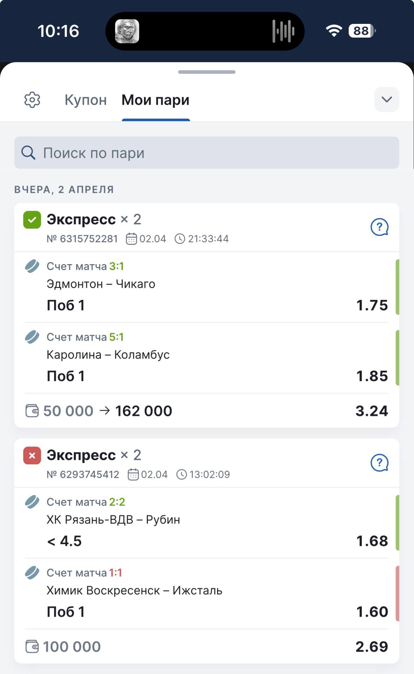
Task: Tap the magnifier search icon
Action: click(28, 153)
